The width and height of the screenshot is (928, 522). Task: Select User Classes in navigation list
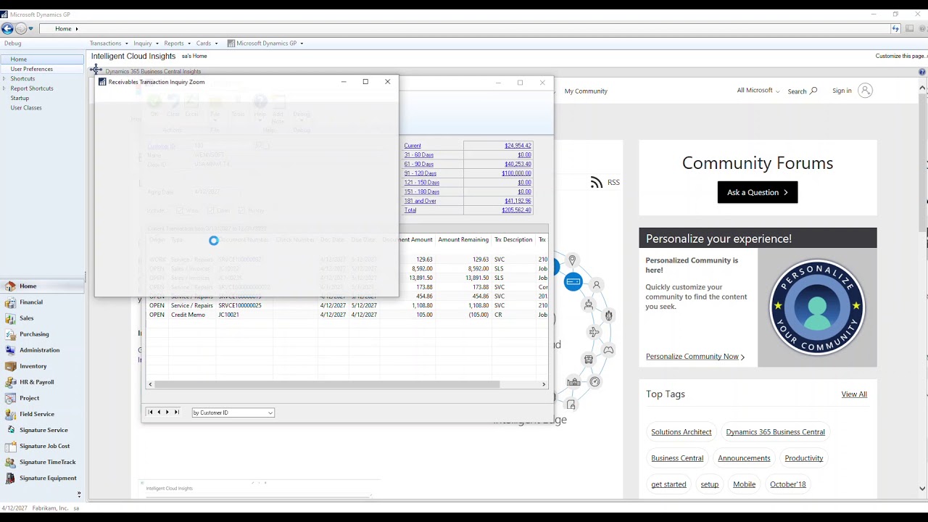click(x=26, y=107)
